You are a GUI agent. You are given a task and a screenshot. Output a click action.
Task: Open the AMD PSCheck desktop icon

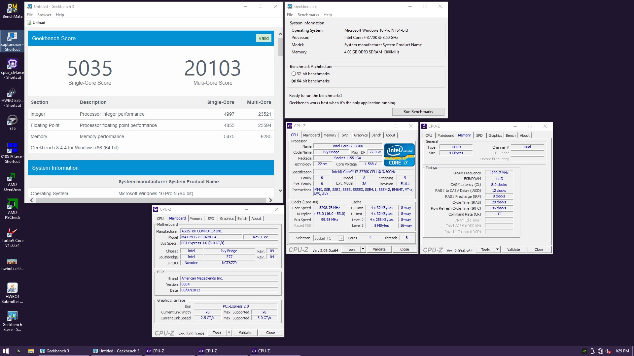(x=13, y=209)
